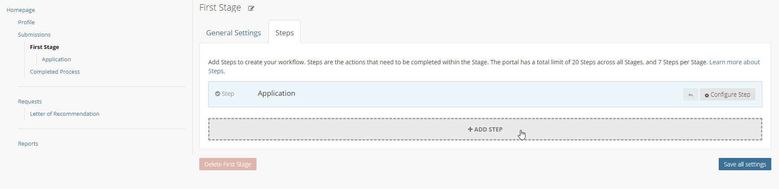
Task: Go to Homepage in sidebar
Action: pos(21,10)
